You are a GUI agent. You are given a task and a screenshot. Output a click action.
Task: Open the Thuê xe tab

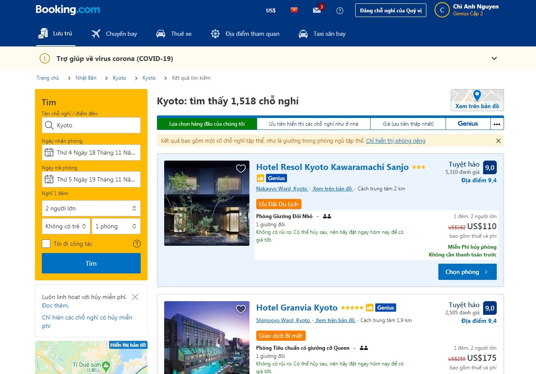pos(174,34)
